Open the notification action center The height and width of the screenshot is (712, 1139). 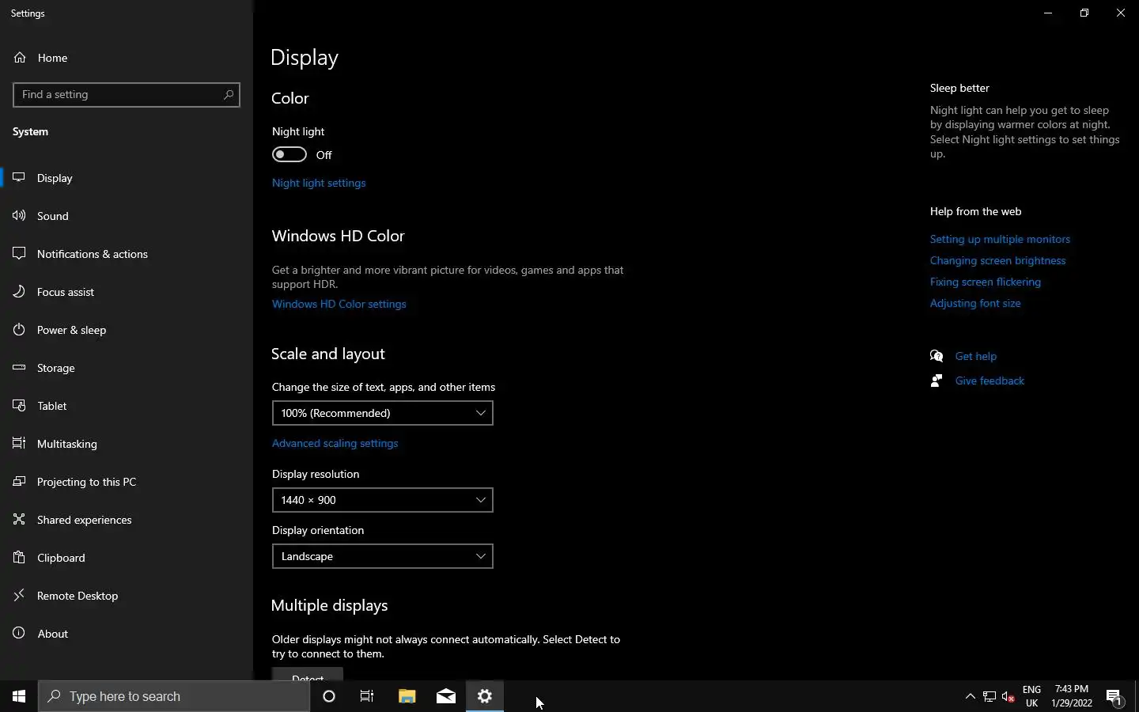[1114, 696]
